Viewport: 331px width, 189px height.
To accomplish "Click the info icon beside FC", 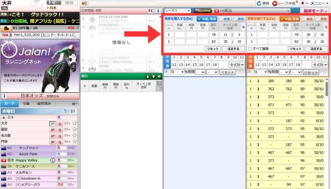I will (158, 10).
